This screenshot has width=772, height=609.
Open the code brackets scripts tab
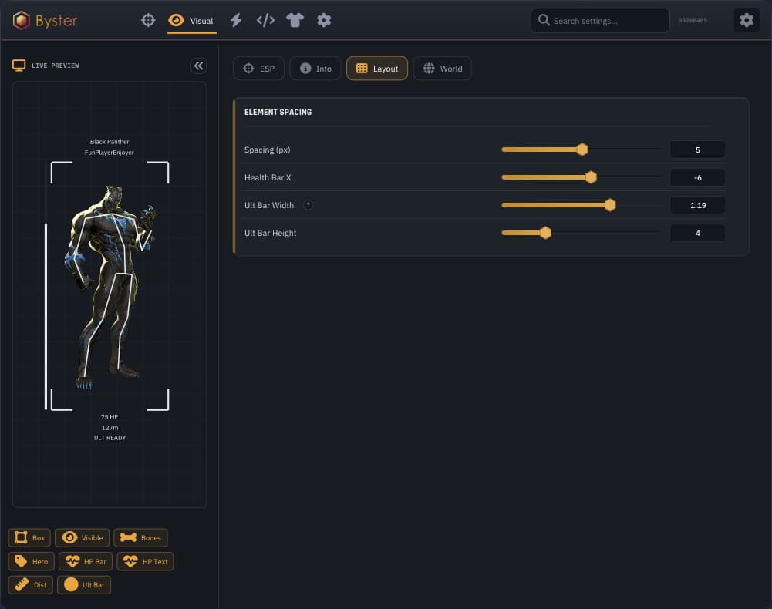click(265, 20)
